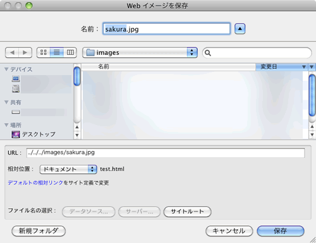This screenshot has width=316, height=243.
Task: Click the sidebar scrollbar thumb
Action: pos(77,76)
